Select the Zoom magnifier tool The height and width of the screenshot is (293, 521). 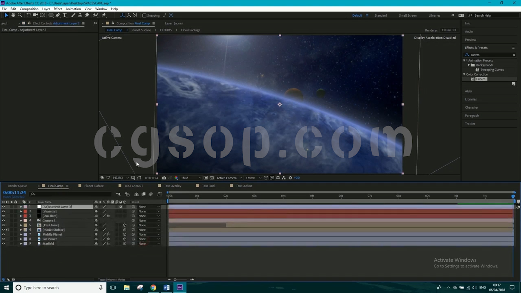tap(20, 15)
